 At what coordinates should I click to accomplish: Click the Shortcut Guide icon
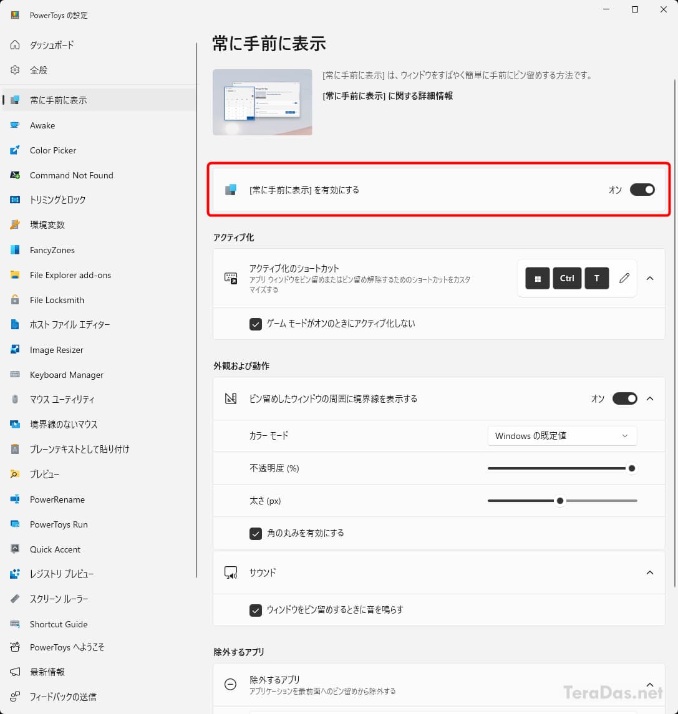(x=15, y=624)
